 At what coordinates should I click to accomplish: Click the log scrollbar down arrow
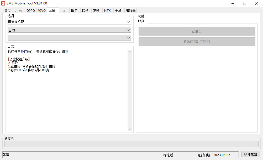(129, 129)
